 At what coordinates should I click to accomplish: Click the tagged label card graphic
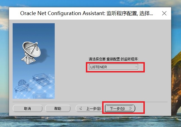click(20, 88)
